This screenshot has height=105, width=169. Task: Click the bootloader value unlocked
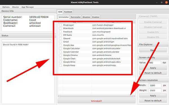pyautogui.click(x=35, y=23)
